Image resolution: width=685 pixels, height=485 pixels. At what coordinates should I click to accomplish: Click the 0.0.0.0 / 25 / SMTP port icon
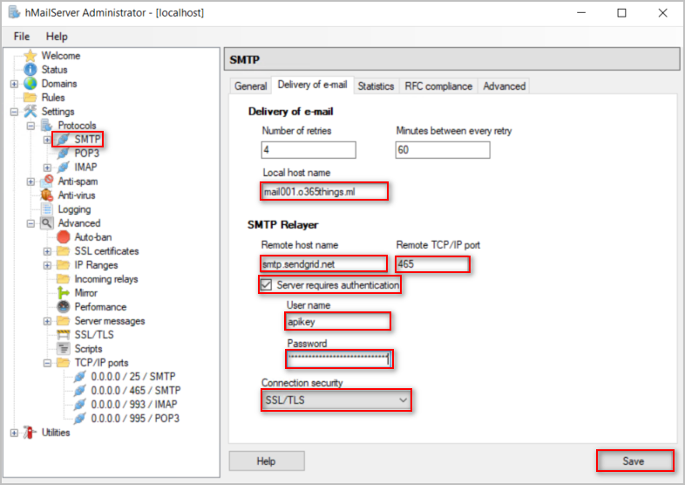[80, 377]
